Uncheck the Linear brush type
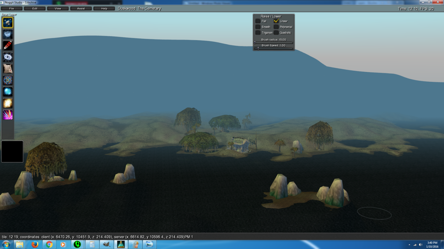The width and height of the screenshot is (444, 249). pos(276,21)
